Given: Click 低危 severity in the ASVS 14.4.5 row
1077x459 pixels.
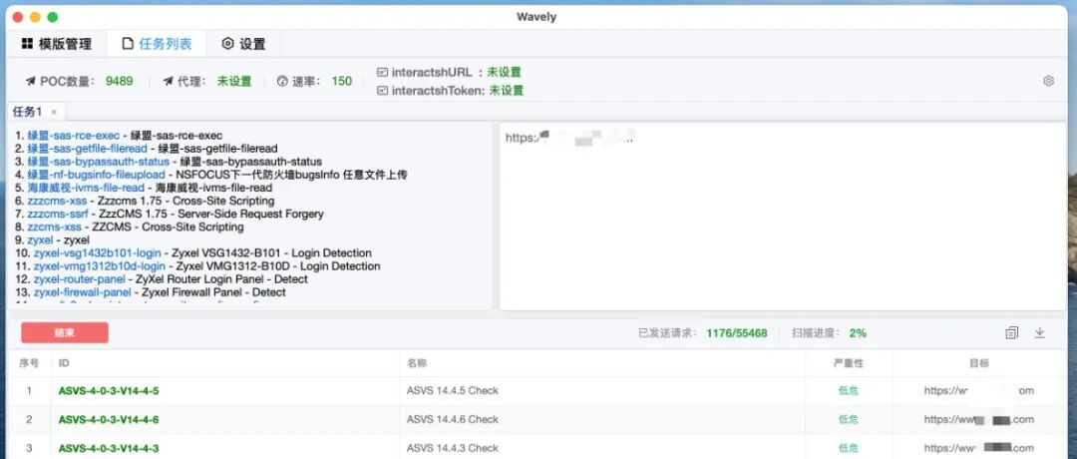Looking at the screenshot, I should 849,390.
